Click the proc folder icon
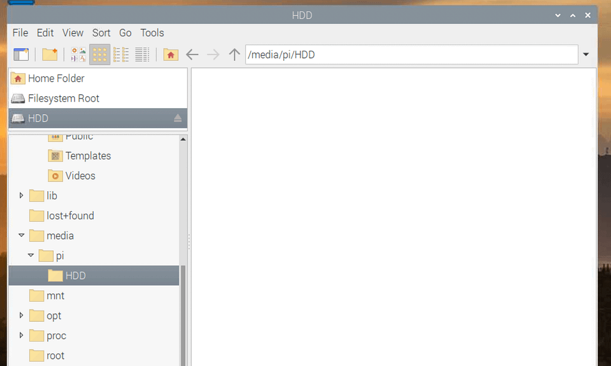This screenshot has height=366, width=611. click(x=36, y=336)
